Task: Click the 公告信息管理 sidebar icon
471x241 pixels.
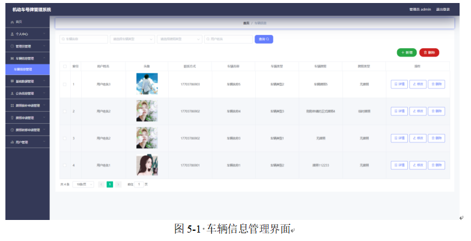Action: click(x=12, y=94)
